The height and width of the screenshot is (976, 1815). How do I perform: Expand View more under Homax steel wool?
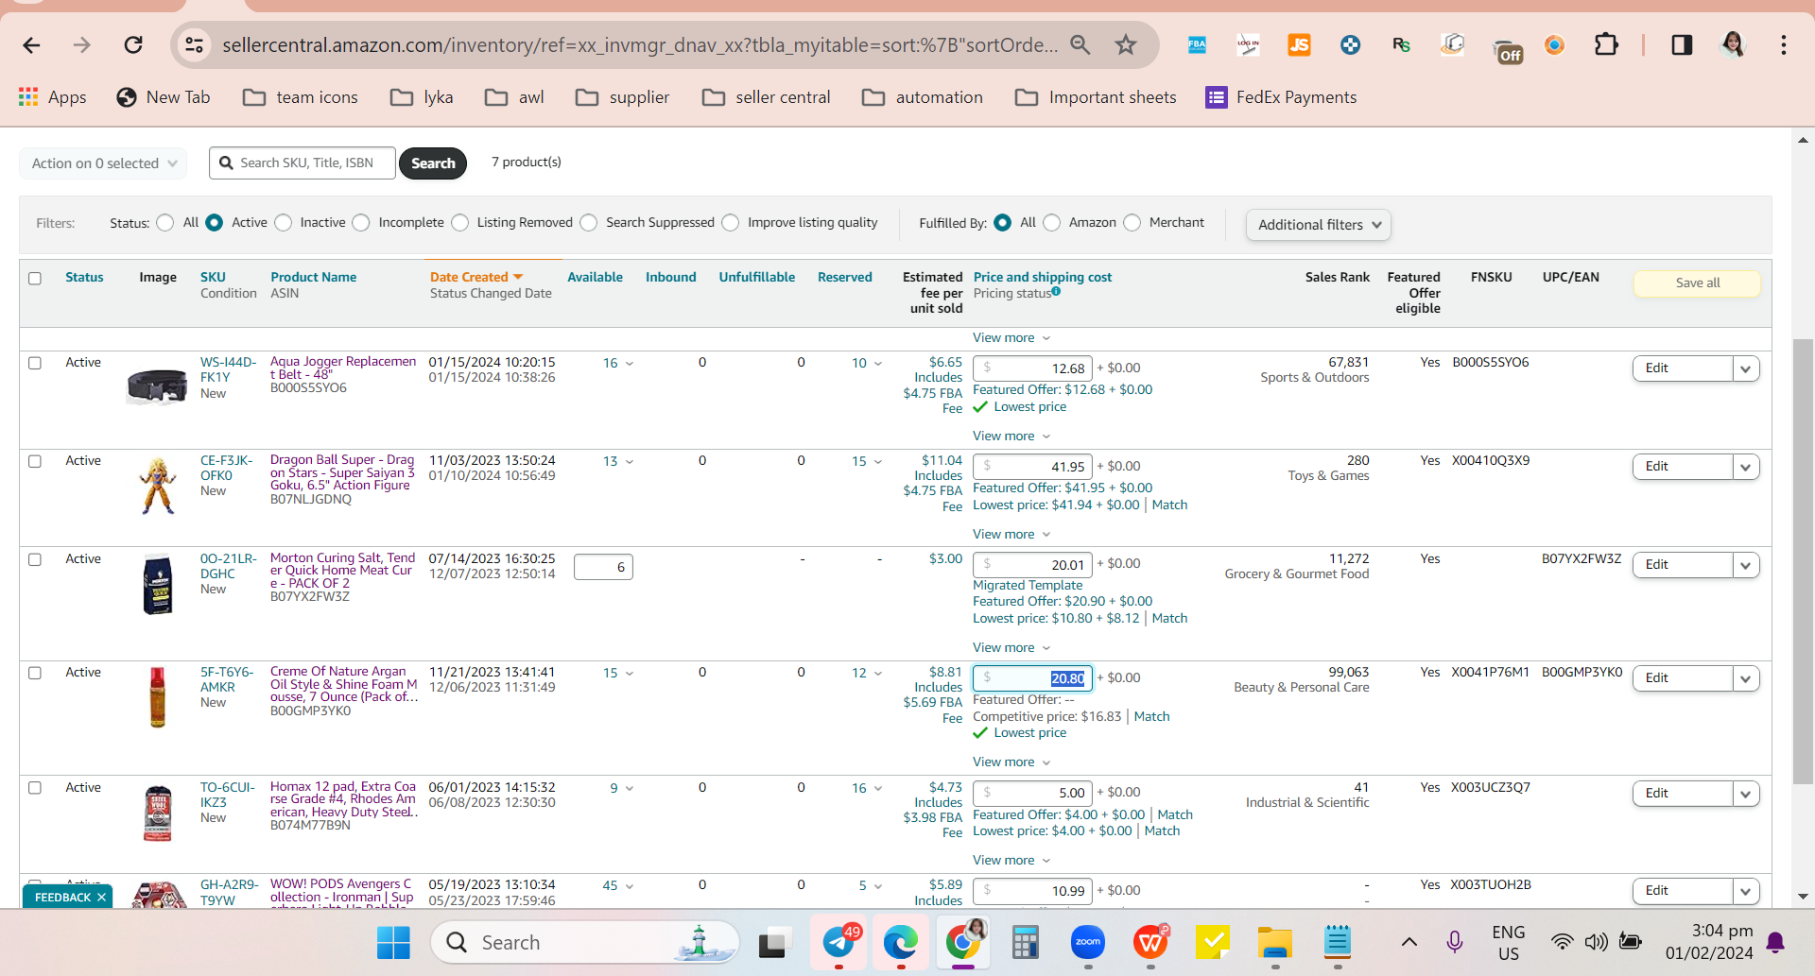1011,861
